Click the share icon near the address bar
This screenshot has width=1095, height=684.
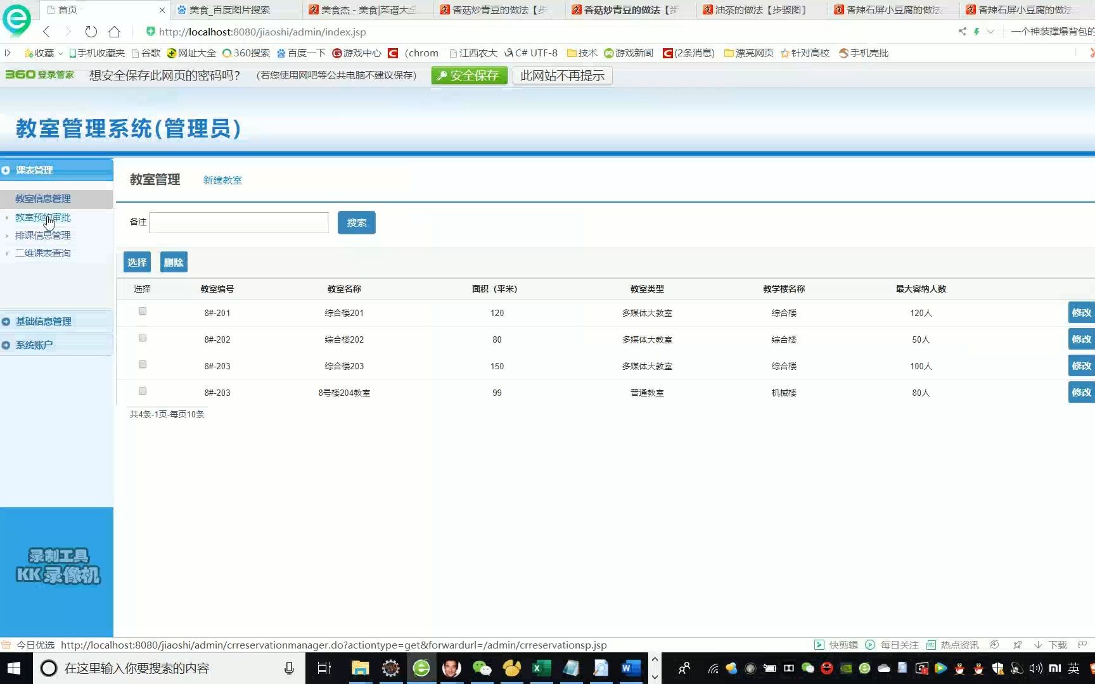[x=961, y=31]
